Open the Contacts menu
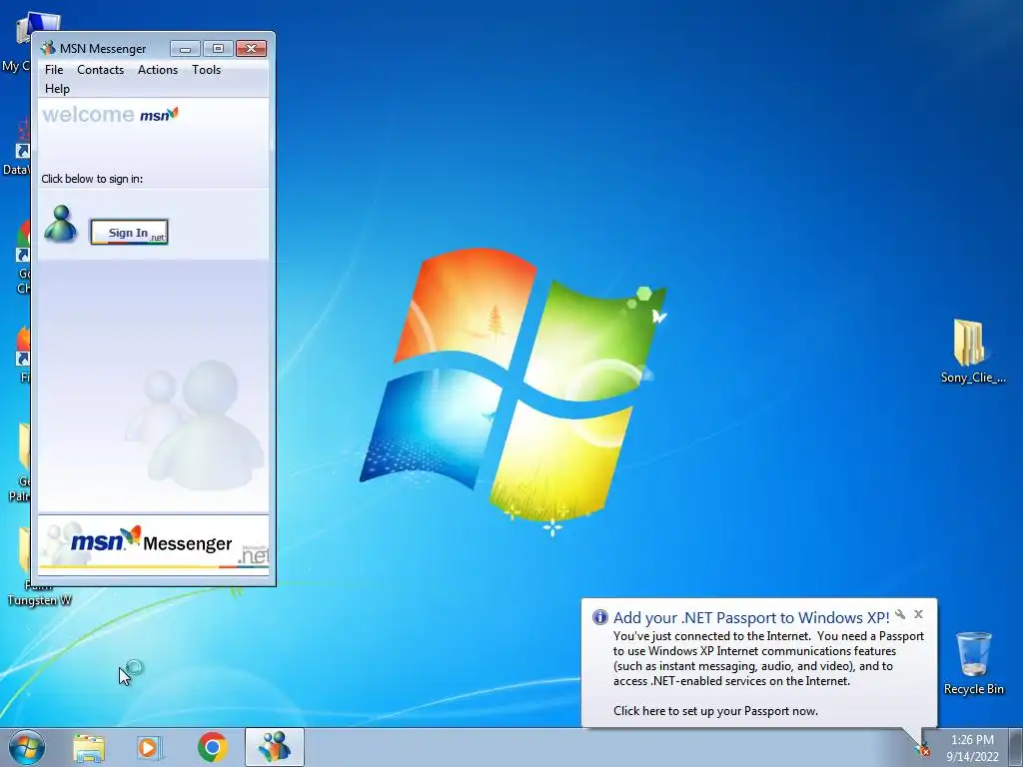The image size is (1023, 767). pos(101,70)
